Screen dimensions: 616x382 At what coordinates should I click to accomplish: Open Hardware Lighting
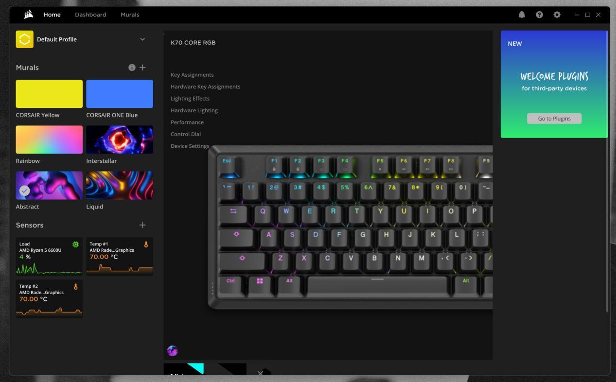(194, 110)
